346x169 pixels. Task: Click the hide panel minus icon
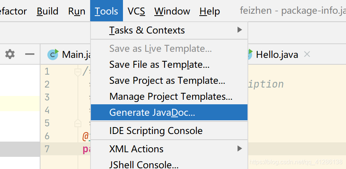click(30, 54)
